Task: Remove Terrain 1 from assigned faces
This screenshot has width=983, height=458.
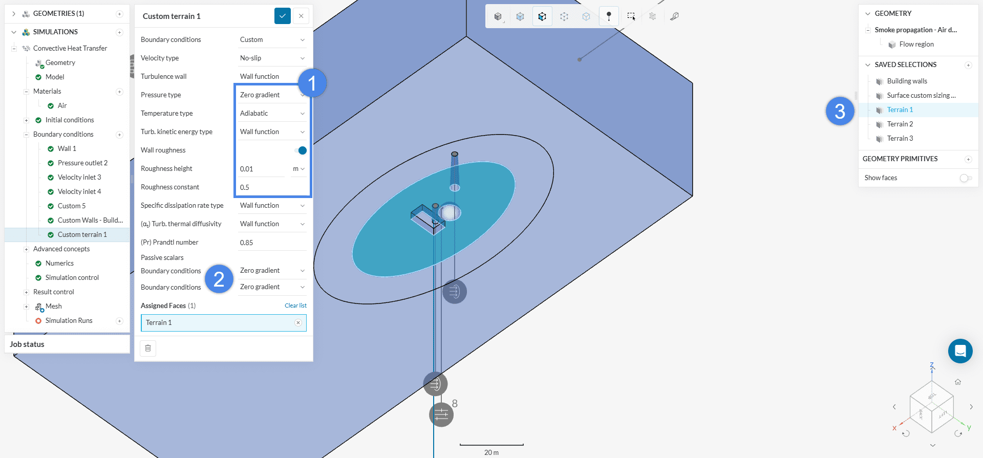Action: pyautogui.click(x=298, y=323)
